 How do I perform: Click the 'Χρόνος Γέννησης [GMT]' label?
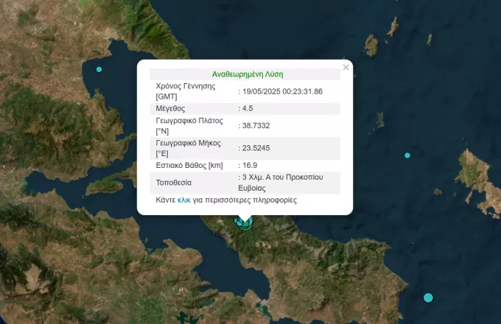(x=186, y=91)
